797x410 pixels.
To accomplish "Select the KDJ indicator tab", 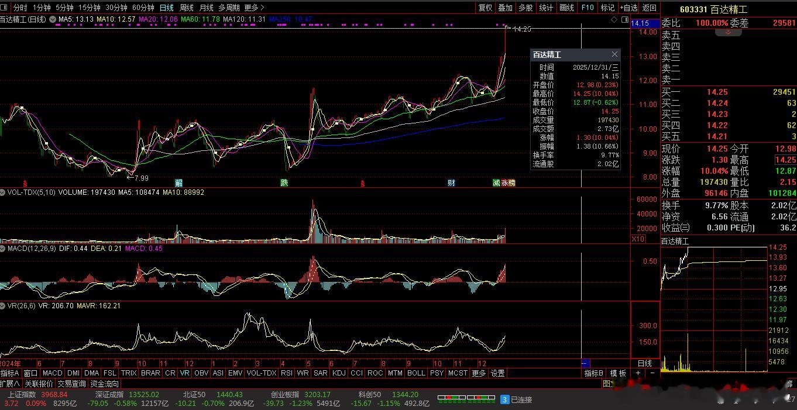I will point(339,373).
